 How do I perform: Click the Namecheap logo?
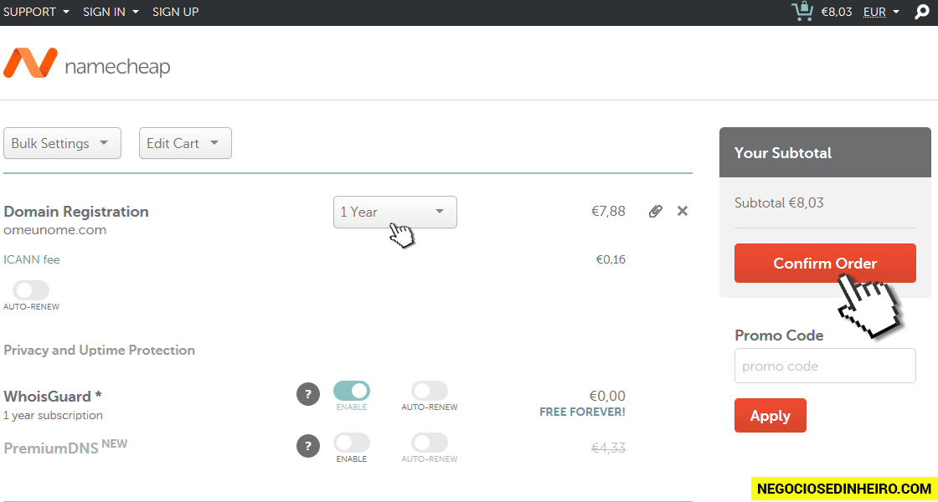coord(87,64)
